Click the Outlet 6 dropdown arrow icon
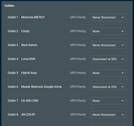134x126 pixels. [123, 87]
